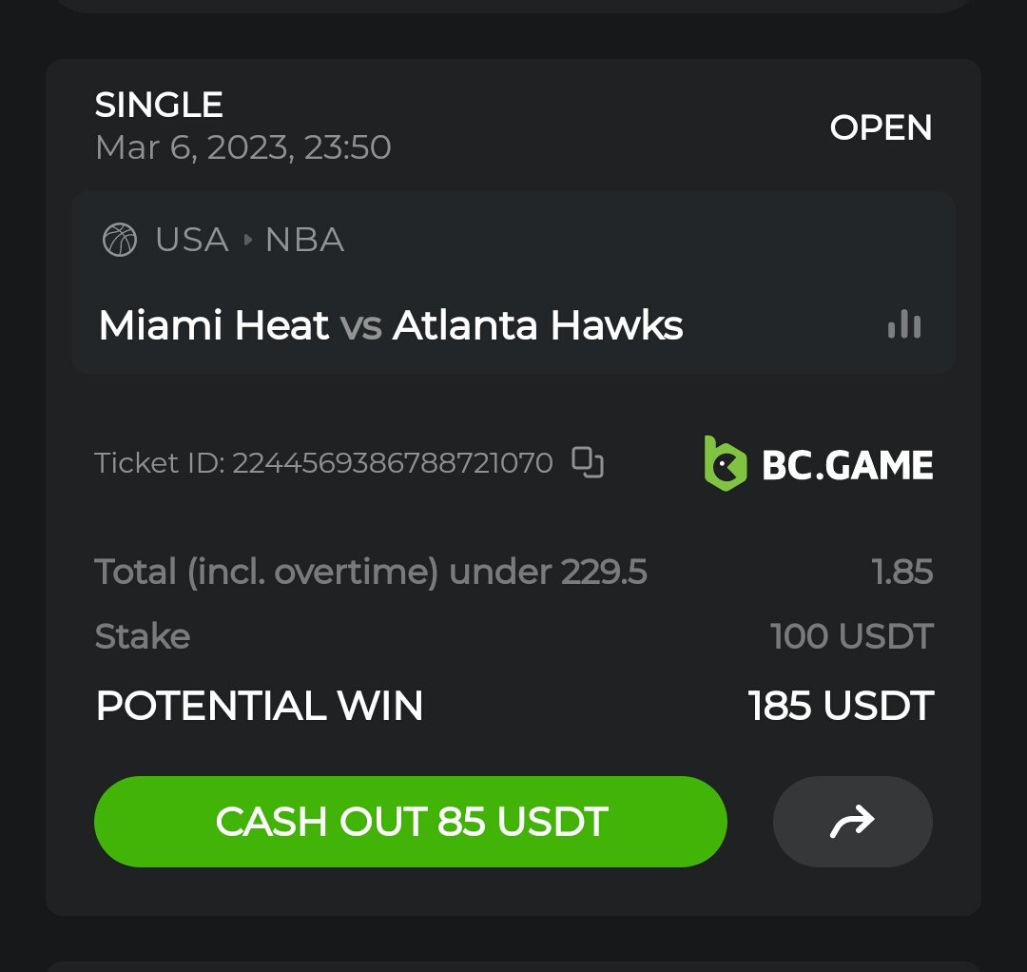Copy the ticket ID with copy icon

(x=588, y=463)
